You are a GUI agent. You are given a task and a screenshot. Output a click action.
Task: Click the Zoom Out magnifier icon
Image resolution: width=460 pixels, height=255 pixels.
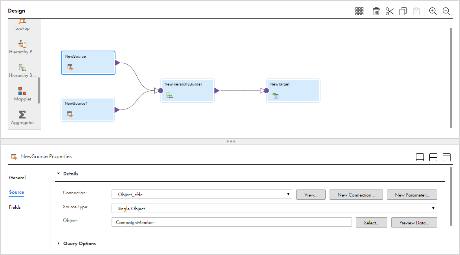point(447,11)
